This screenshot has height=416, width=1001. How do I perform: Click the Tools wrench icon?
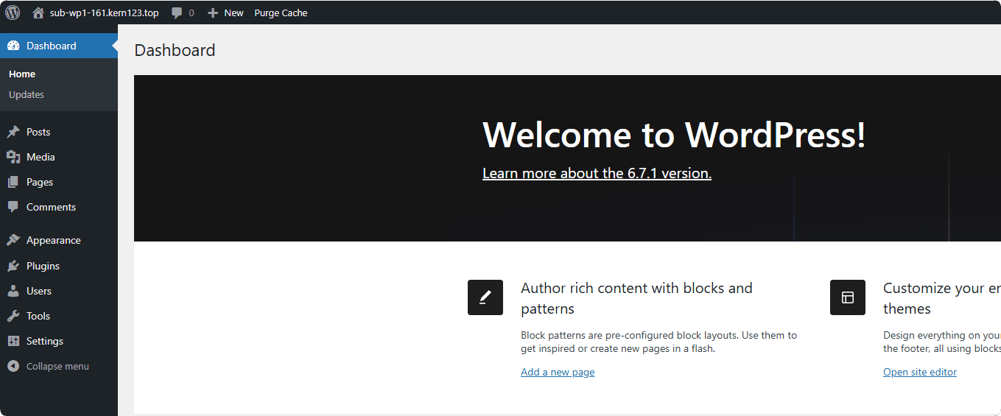13,316
